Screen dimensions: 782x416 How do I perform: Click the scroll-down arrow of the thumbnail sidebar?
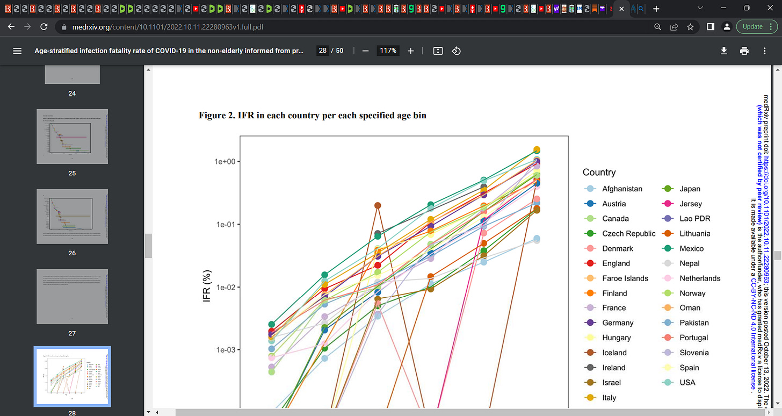pyautogui.click(x=149, y=412)
